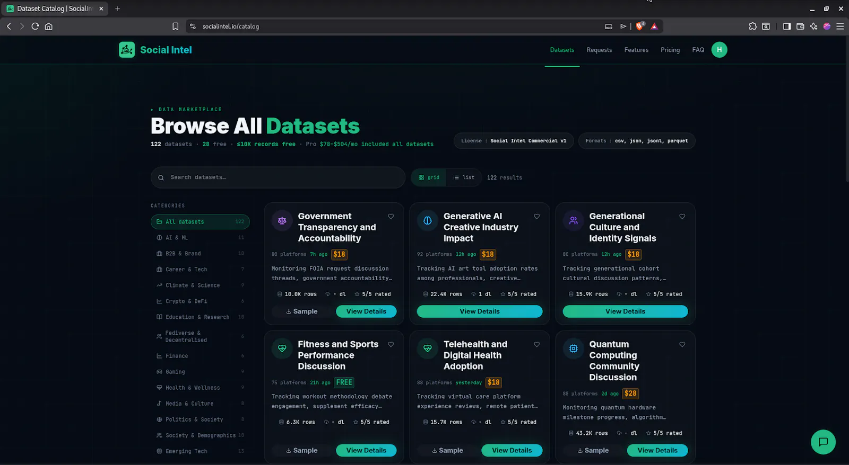
Task: Filter by Education & Research category
Action: 200,317
